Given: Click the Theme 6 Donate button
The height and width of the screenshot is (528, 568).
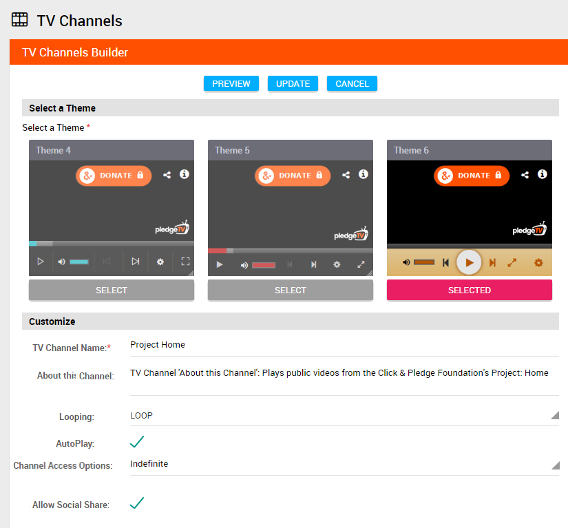Looking at the screenshot, I should [x=472, y=176].
